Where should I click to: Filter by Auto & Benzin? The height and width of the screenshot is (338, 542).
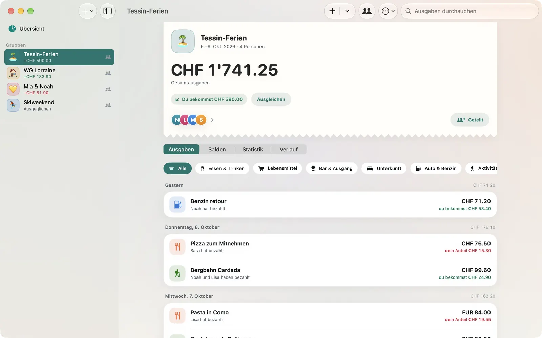pos(436,168)
